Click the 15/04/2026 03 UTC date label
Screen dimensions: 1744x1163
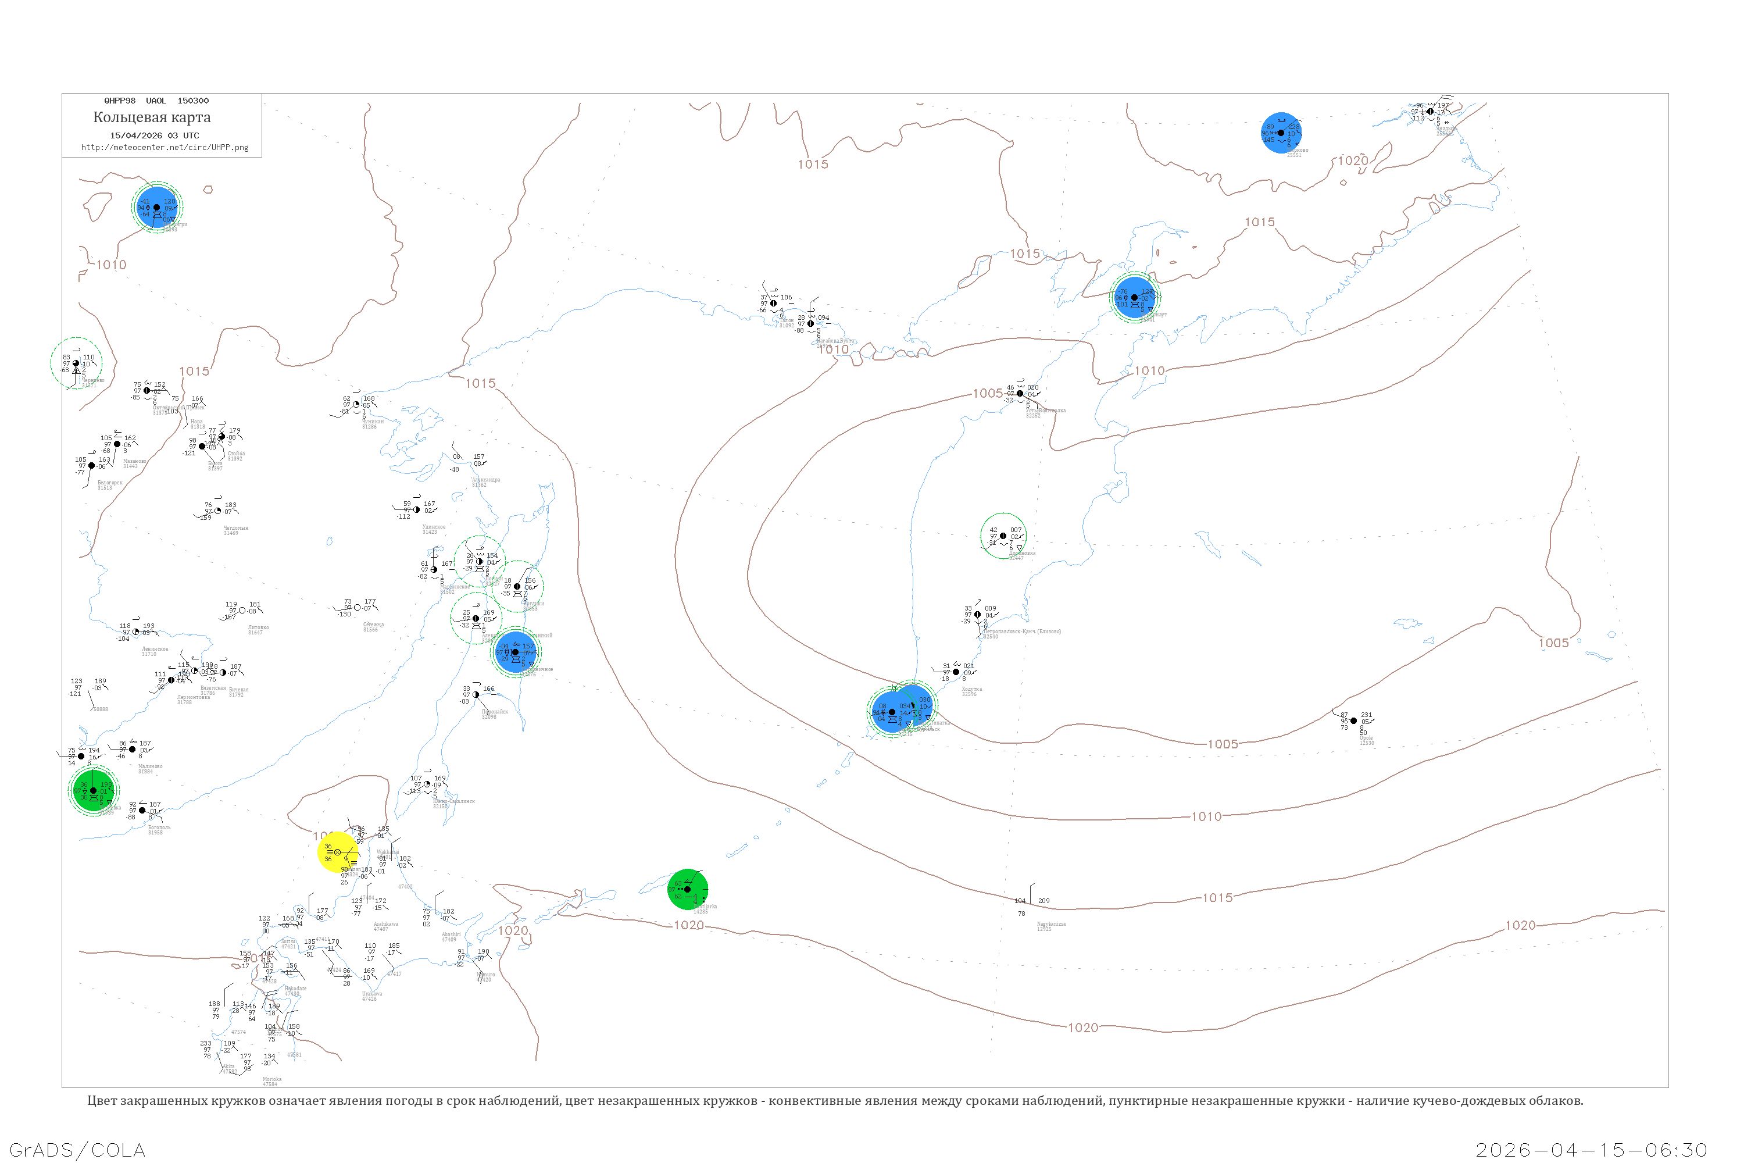154,135
